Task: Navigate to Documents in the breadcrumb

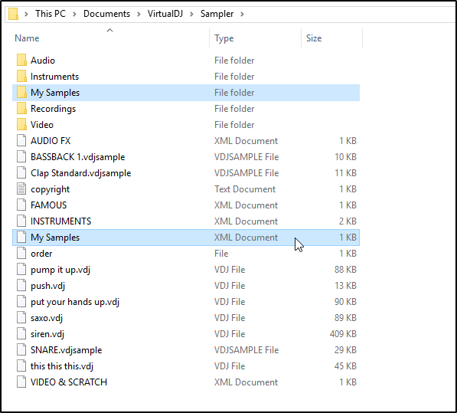Action: tap(106, 14)
